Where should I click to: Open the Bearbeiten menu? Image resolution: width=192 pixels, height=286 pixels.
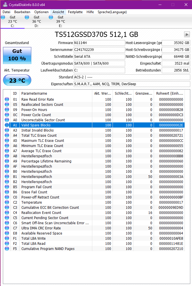(x=22, y=12)
